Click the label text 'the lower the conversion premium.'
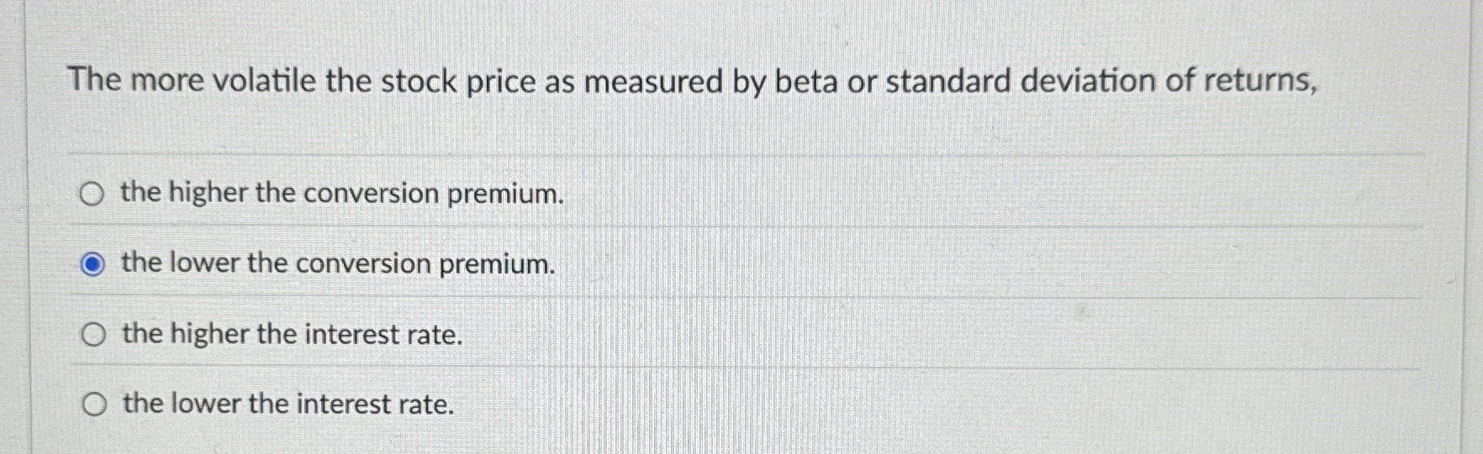This screenshot has height=454, width=1483. click(338, 264)
